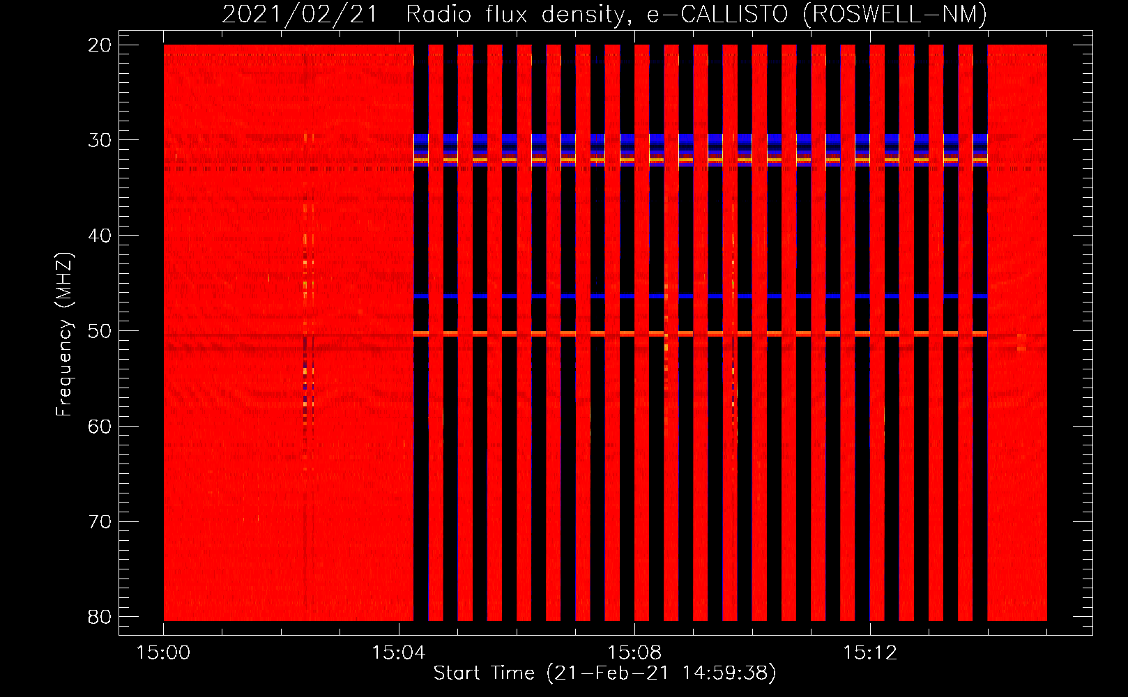The image size is (1128, 697).
Task: Click the 20 frequency tick label
Action: point(100,45)
